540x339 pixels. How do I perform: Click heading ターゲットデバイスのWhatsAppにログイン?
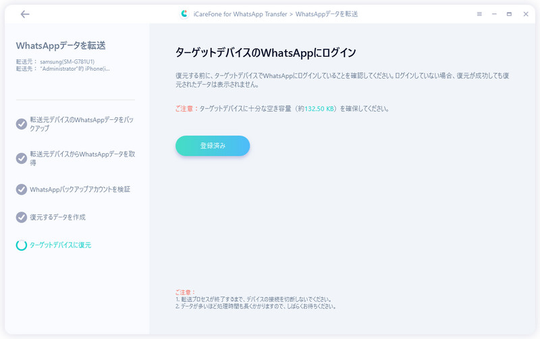265,53
